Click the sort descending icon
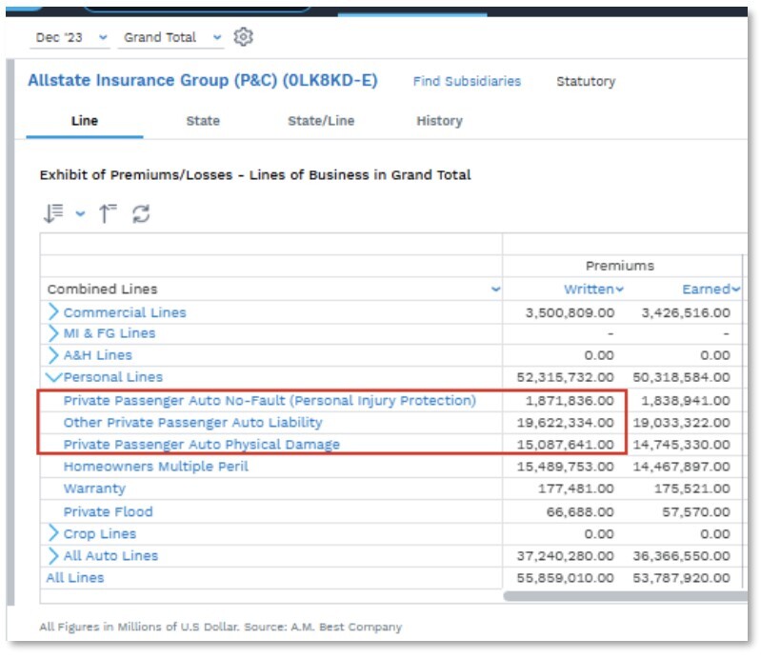761x659 pixels. click(x=53, y=212)
